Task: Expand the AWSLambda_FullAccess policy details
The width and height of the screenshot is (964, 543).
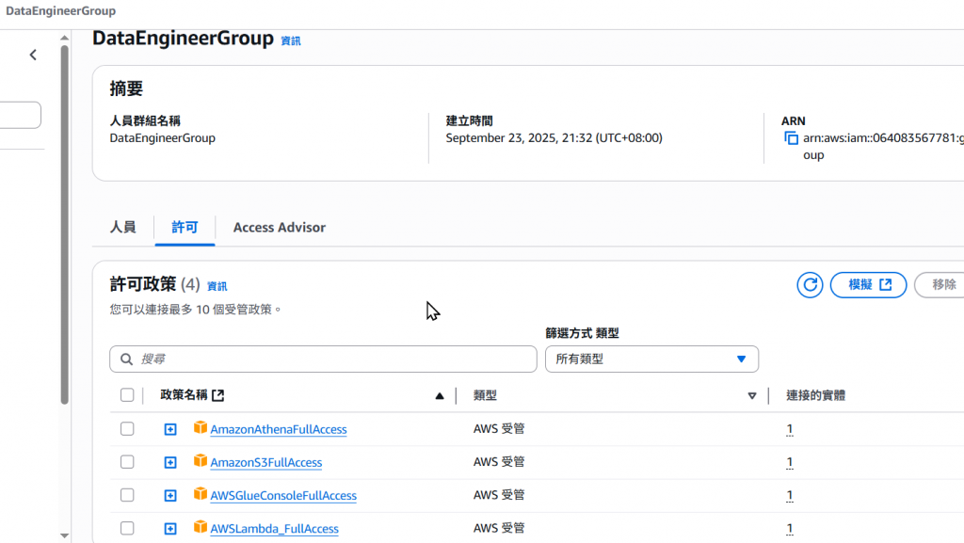Action: coord(170,529)
